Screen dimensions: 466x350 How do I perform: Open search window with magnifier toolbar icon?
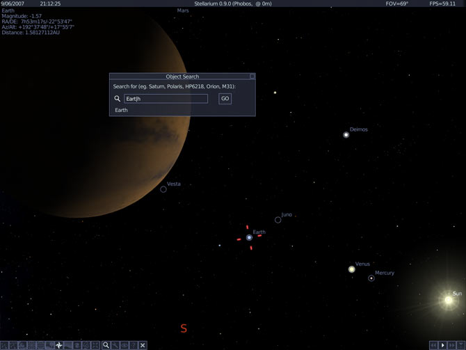point(106,345)
